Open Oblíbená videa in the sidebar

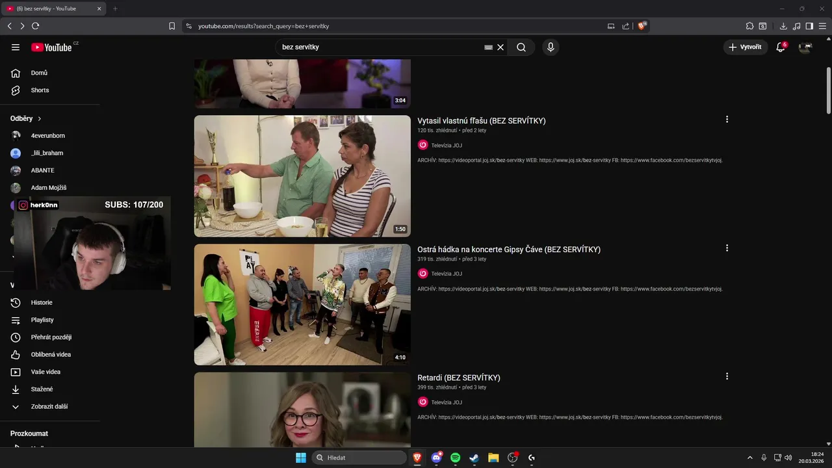click(52, 355)
